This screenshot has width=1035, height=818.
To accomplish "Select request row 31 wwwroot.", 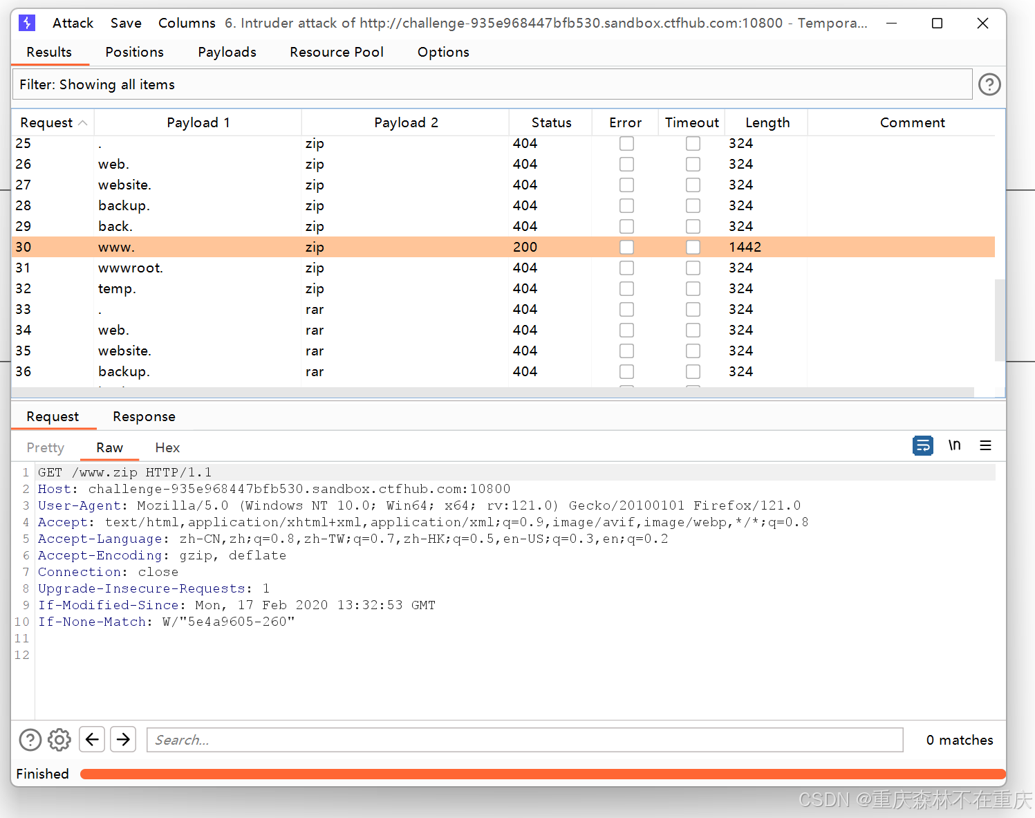I will [x=503, y=268].
